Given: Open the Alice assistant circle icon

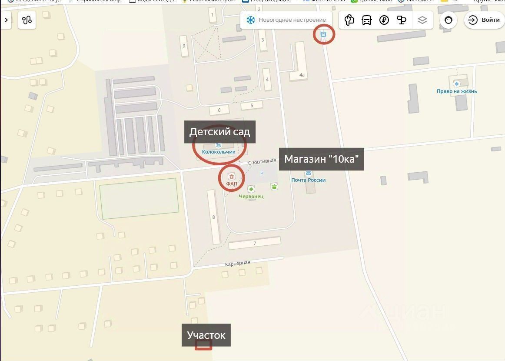Looking at the screenshot, I should [449, 20].
